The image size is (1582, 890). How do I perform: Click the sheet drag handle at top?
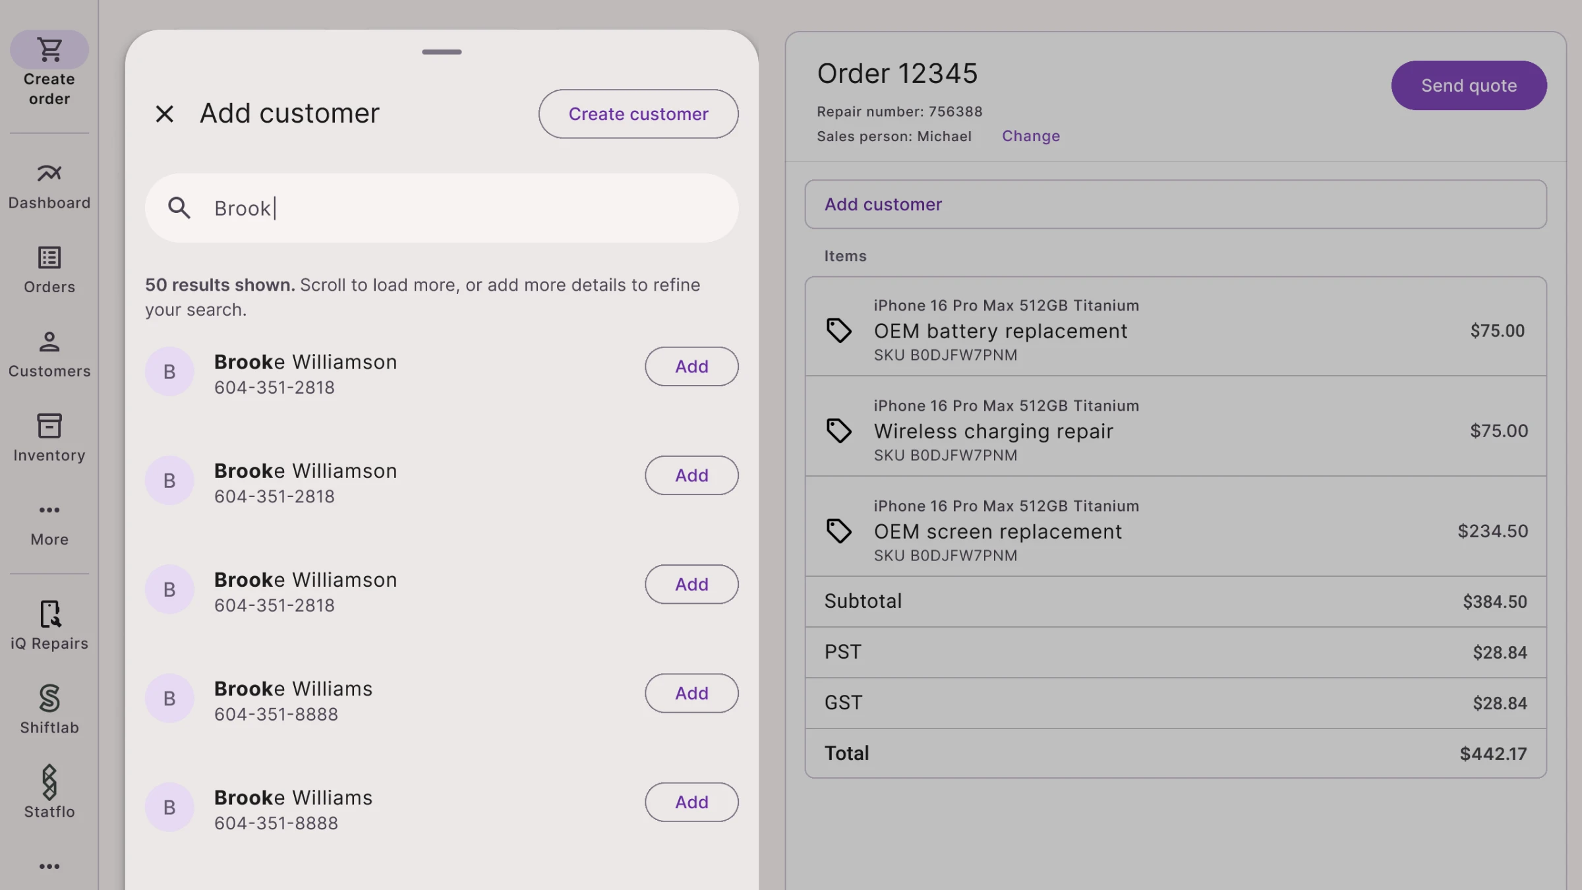coord(442,52)
